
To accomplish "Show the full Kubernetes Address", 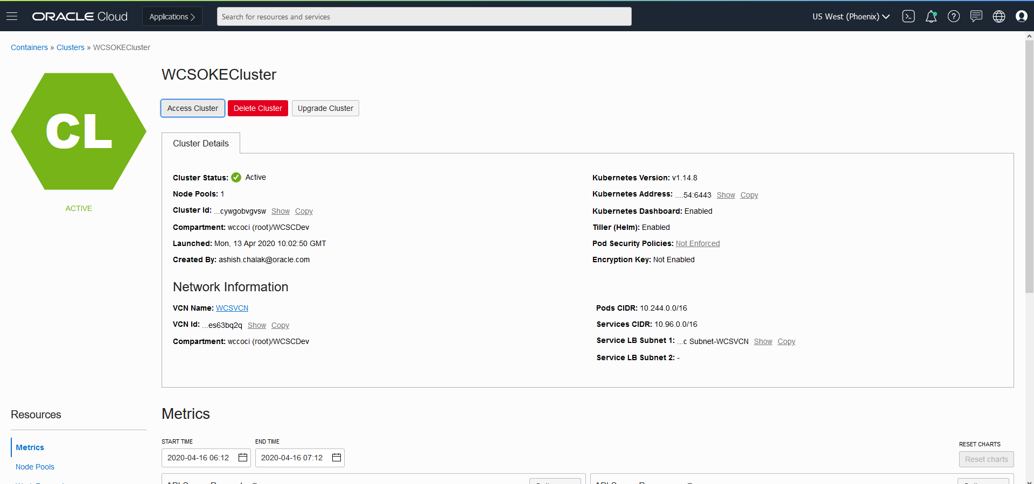I will click(726, 195).
